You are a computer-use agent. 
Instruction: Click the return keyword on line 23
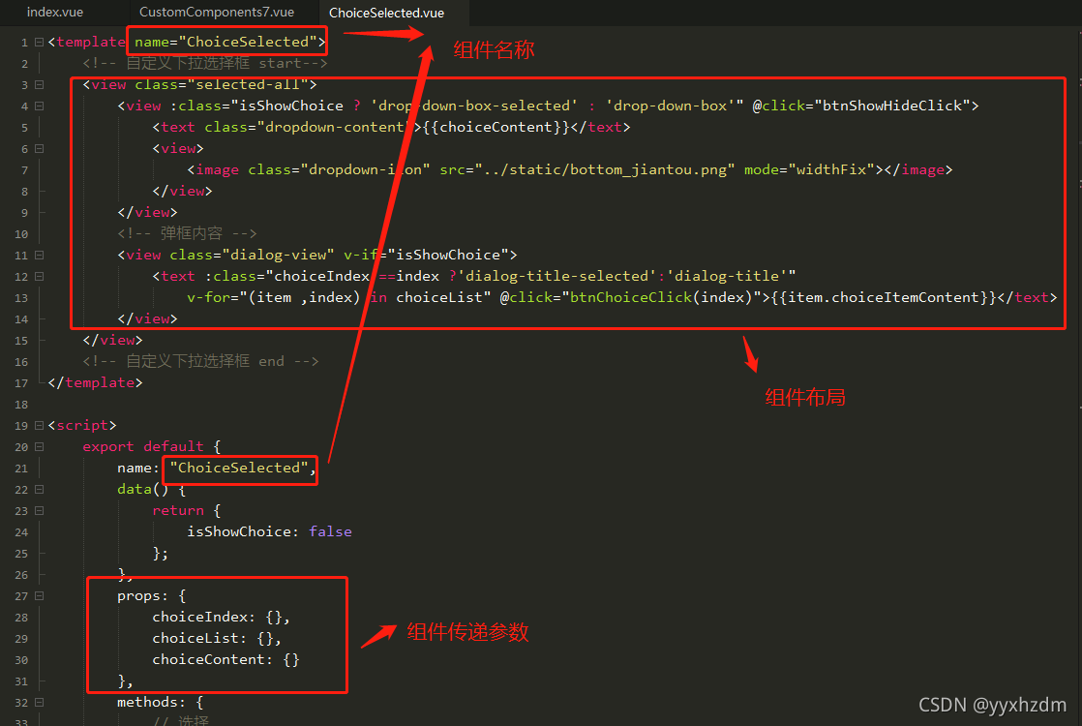coord(178,511)
